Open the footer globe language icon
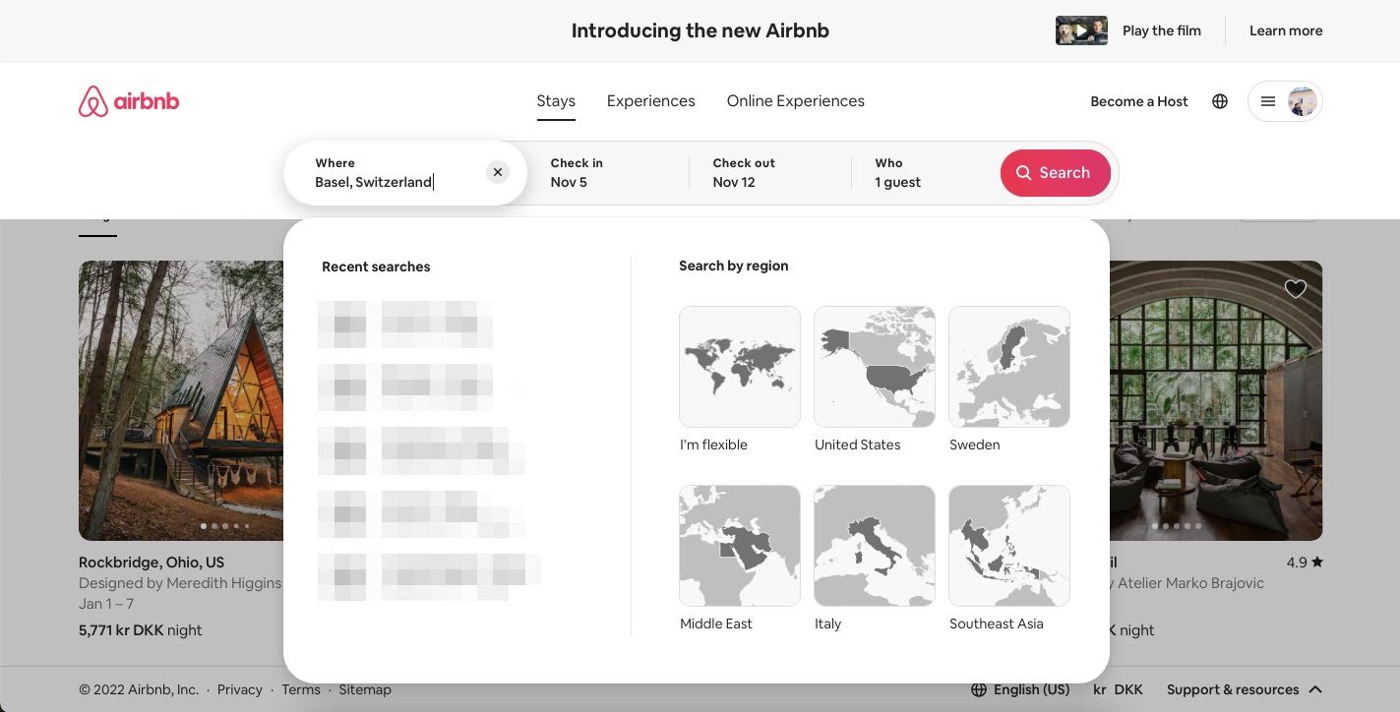The height and width of the screenshot is (712, 1400). (977, 689)
